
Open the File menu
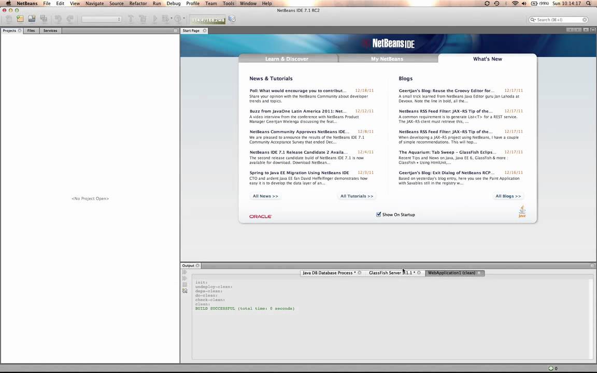pyautogui.click(x=47, y=4)
